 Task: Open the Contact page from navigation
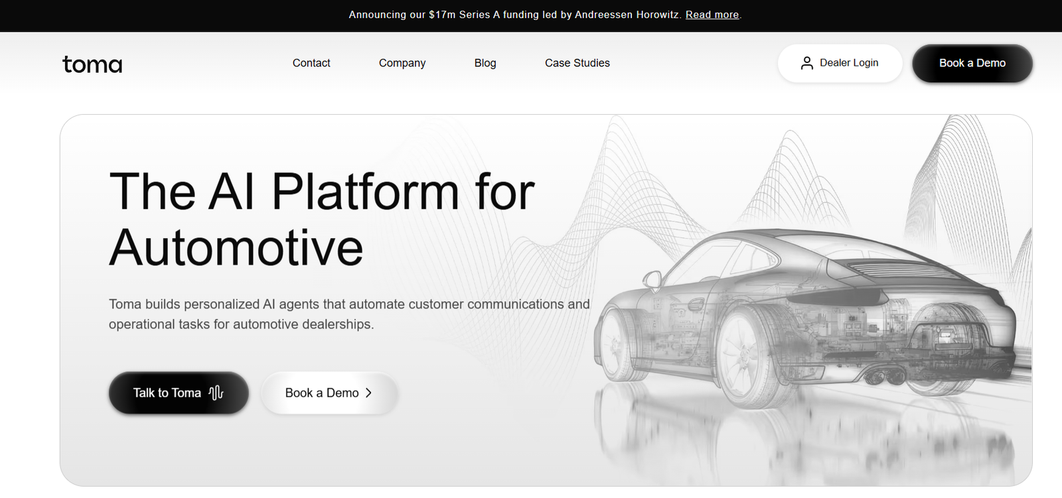311,63
